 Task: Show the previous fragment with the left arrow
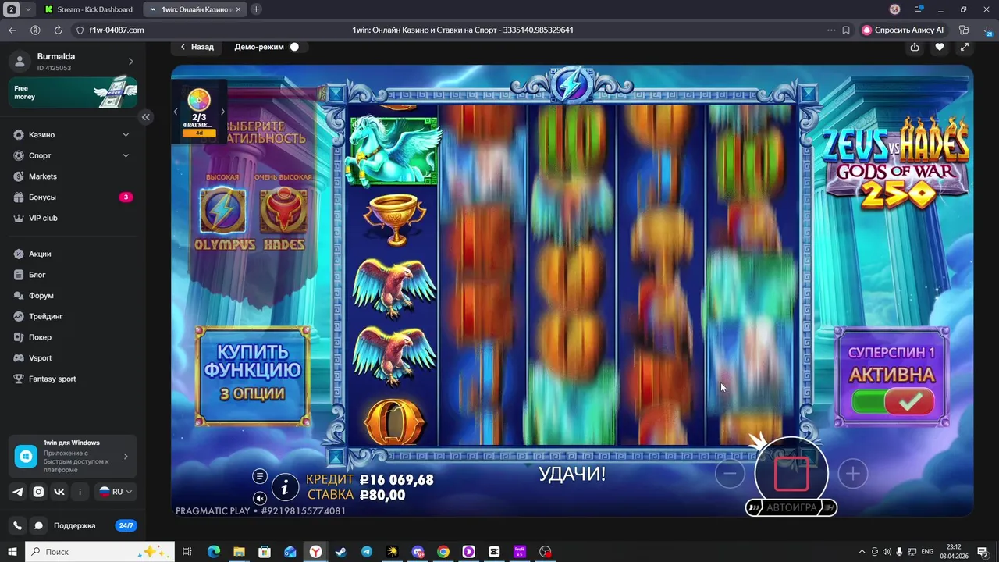[176, 112]
